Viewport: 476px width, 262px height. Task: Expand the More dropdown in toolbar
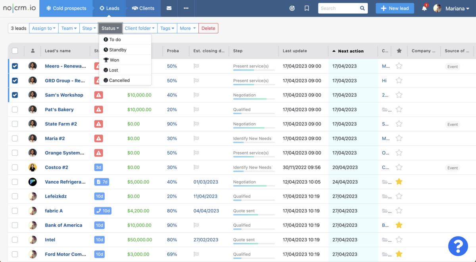point(188,28)
